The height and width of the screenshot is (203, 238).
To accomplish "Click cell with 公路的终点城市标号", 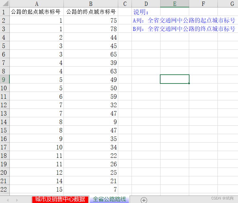I will tap(91, 12).
